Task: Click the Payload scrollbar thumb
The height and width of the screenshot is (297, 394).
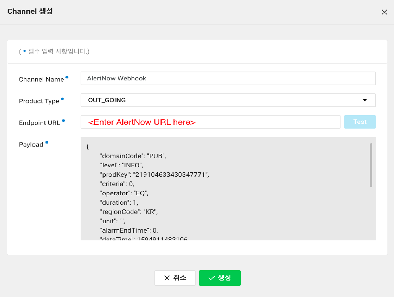Action: (371, 165)
